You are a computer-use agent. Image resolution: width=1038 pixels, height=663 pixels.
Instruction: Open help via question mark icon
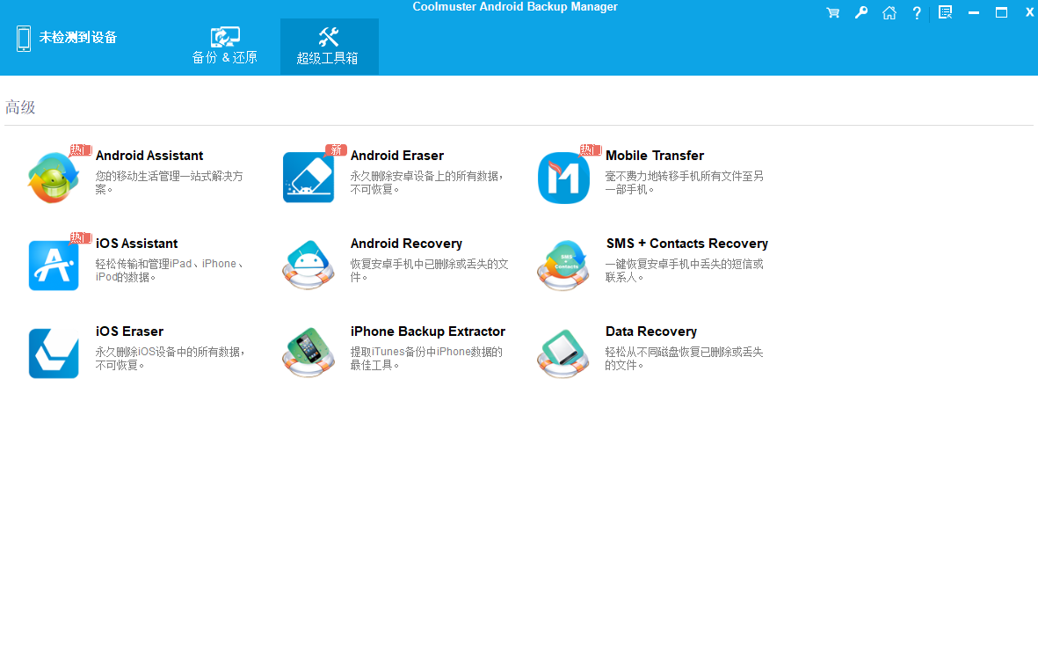(x=917, y=12)
